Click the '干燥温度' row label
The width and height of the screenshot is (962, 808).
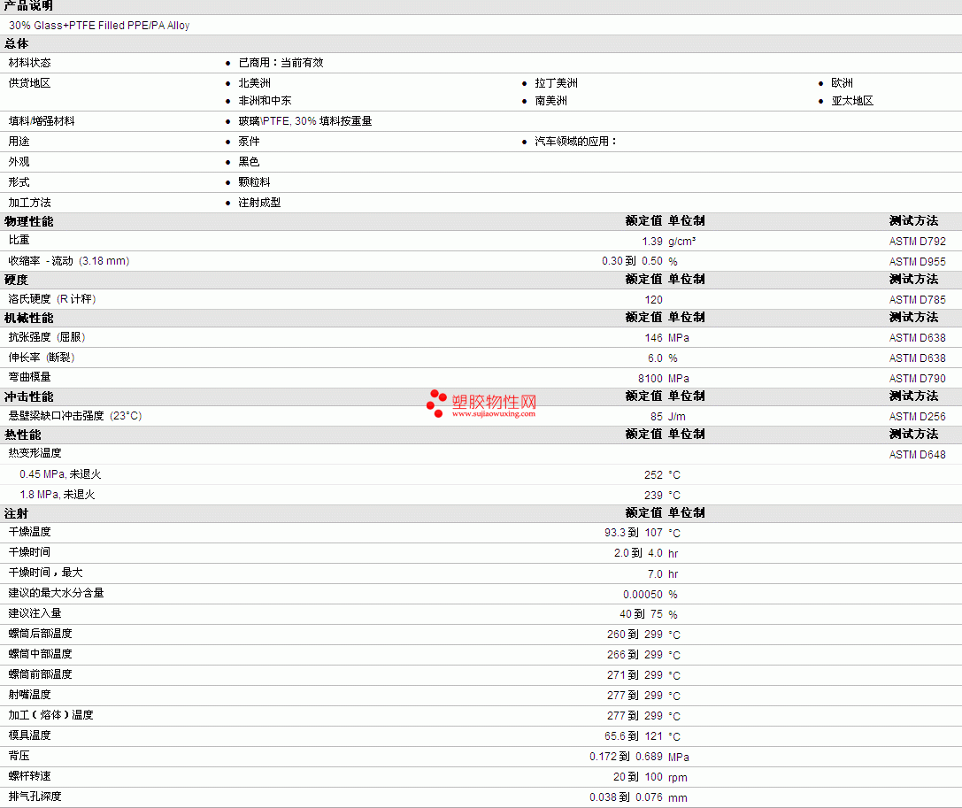click(x=29, y=531)
